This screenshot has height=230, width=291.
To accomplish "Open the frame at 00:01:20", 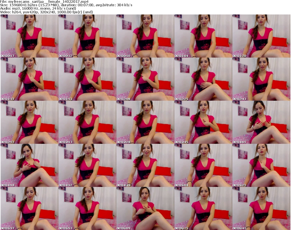I will (261, 36).
